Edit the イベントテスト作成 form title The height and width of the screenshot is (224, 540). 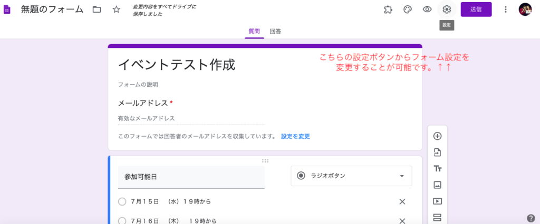pyautogui.click(x=177, y=65)
